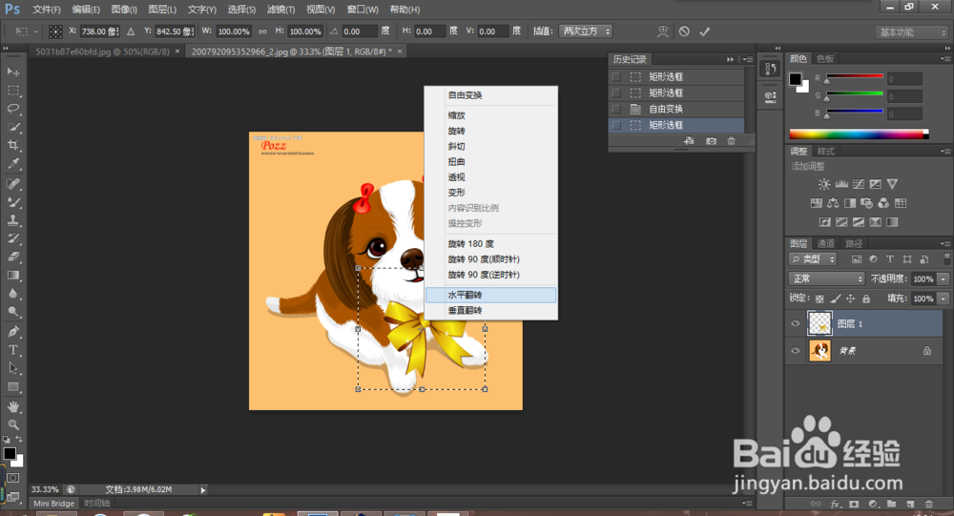Cancel the transform with the circle-slash icon

point(684,31)
